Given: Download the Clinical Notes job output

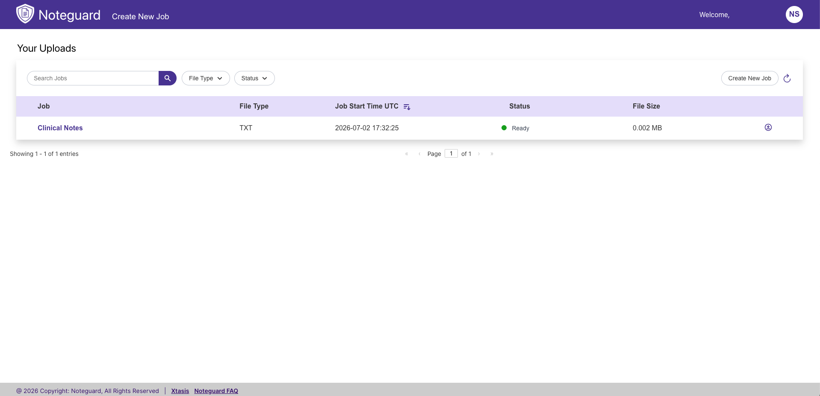Looking at the screenshot, I should pos(768,127).
